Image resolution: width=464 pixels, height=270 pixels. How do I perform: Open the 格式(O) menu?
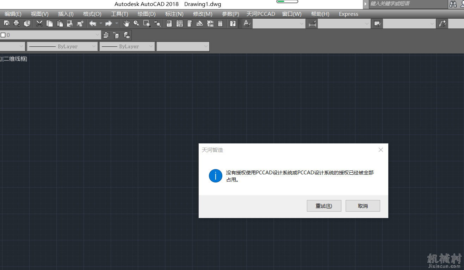tap(92, 14)
